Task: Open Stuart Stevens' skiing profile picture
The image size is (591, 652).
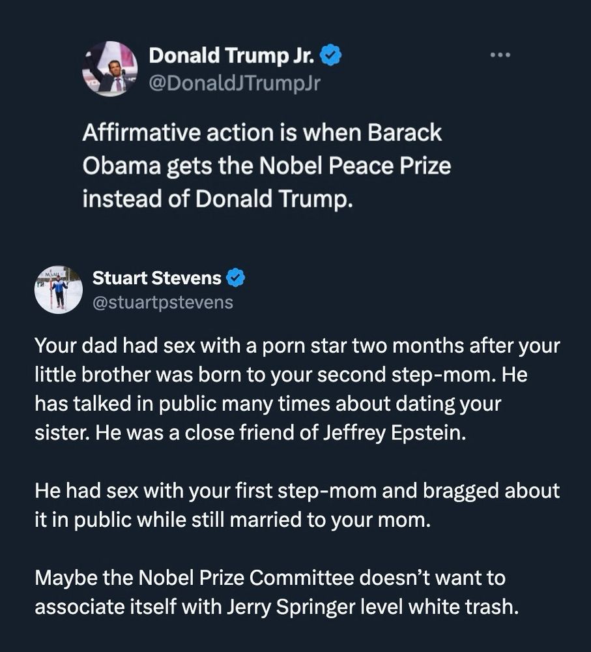Action: tap(58, 290)
